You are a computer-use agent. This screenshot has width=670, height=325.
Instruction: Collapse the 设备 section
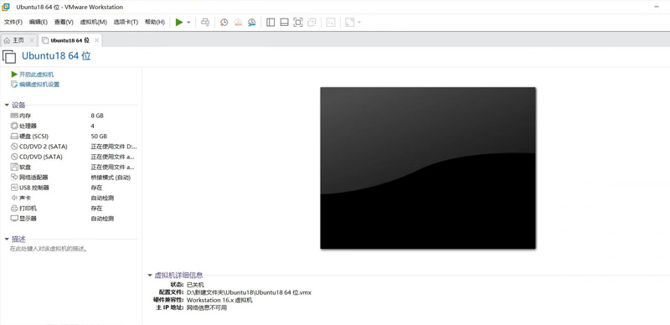(7, 106)
